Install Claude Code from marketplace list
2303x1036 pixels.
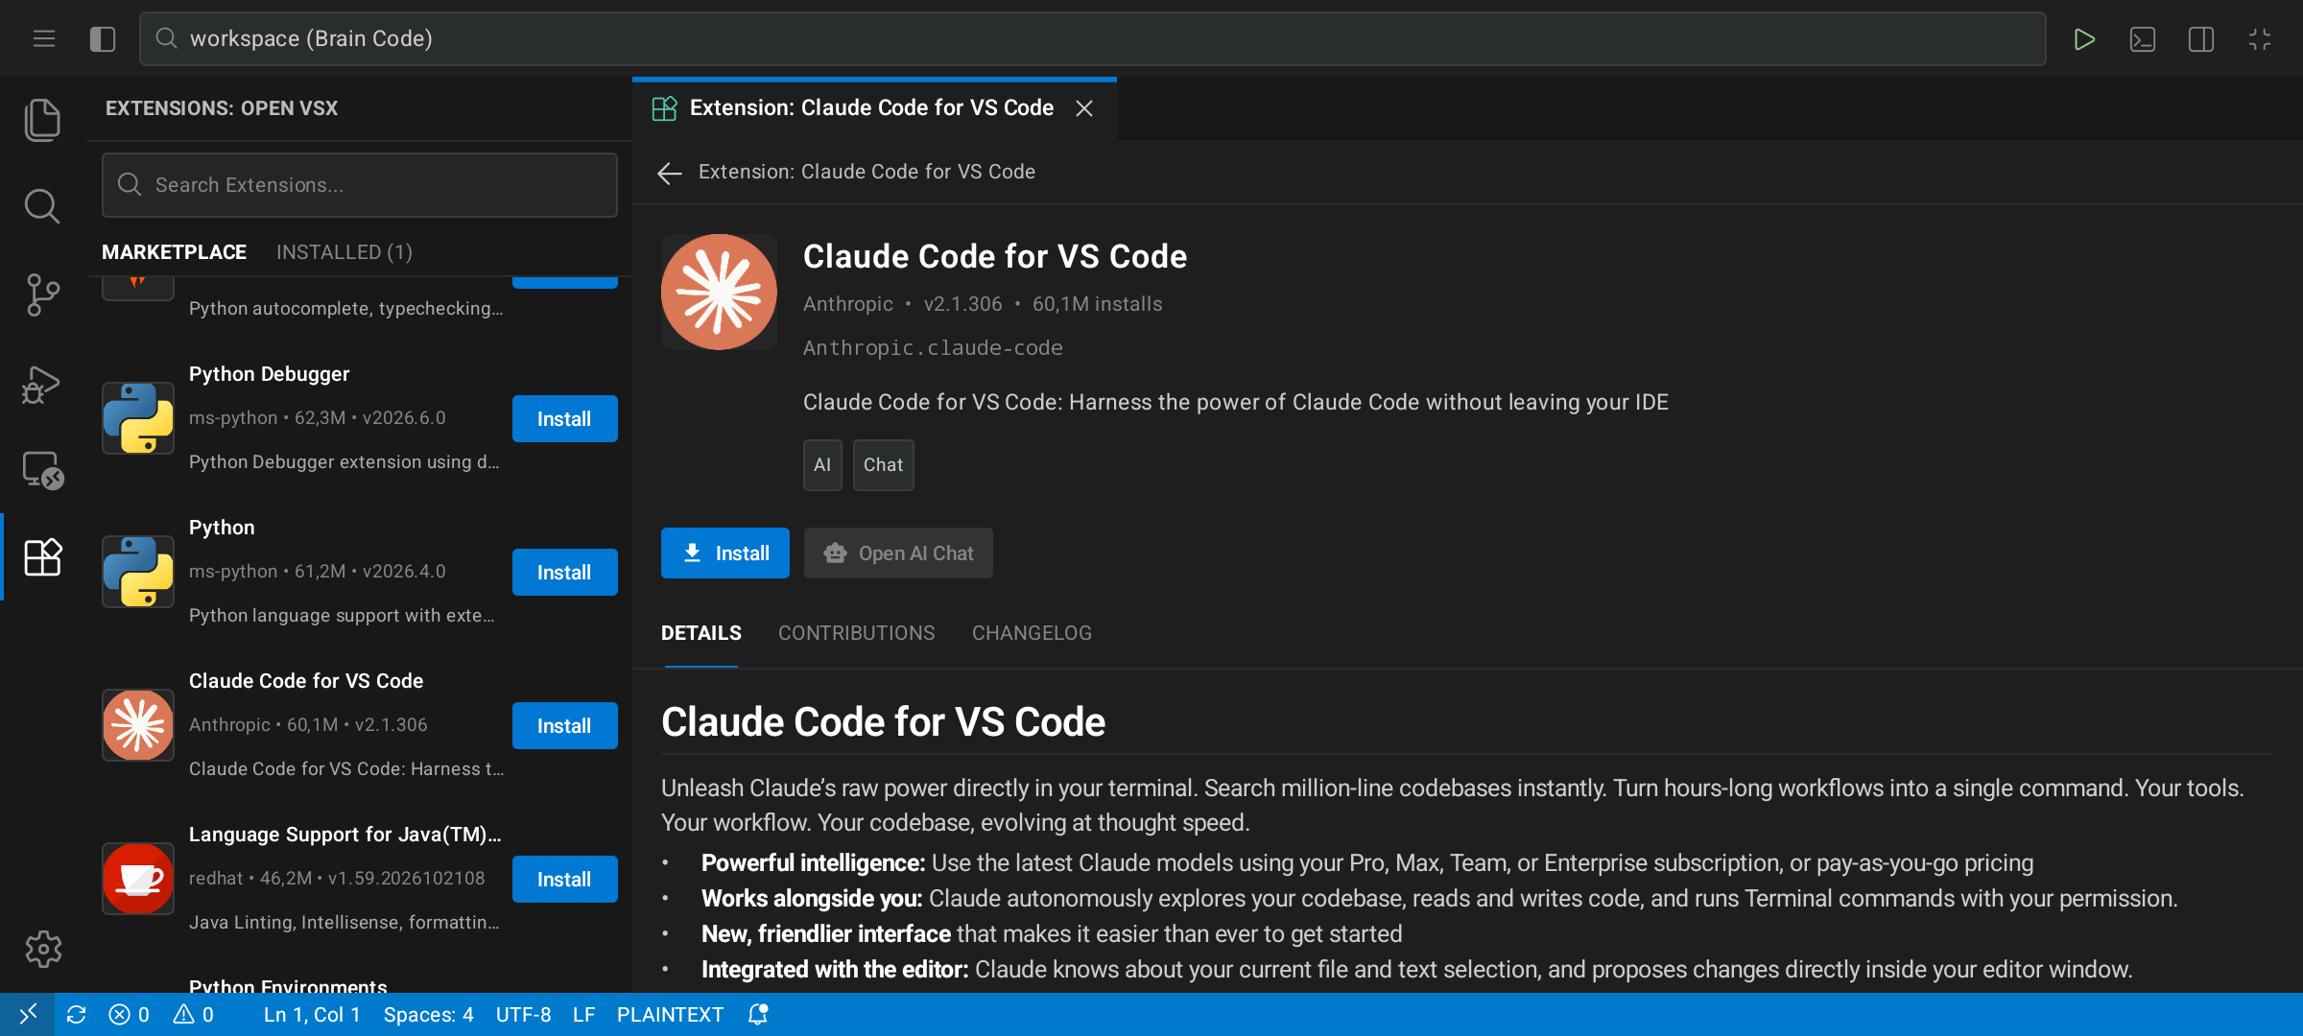pos(564,726)
